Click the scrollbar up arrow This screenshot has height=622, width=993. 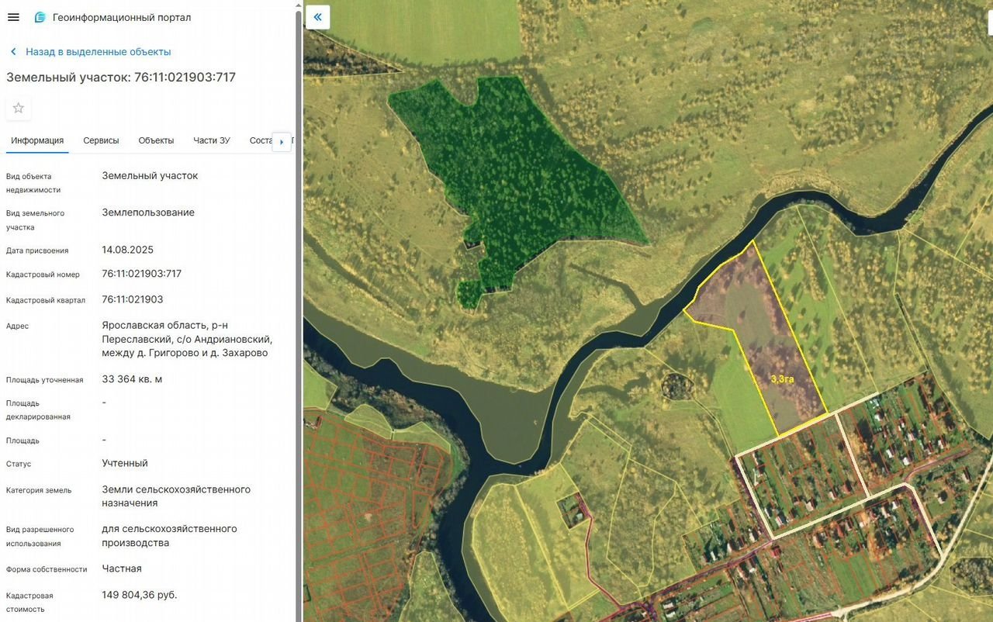299,4
